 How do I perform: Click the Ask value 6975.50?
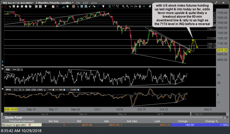point(114,125)
